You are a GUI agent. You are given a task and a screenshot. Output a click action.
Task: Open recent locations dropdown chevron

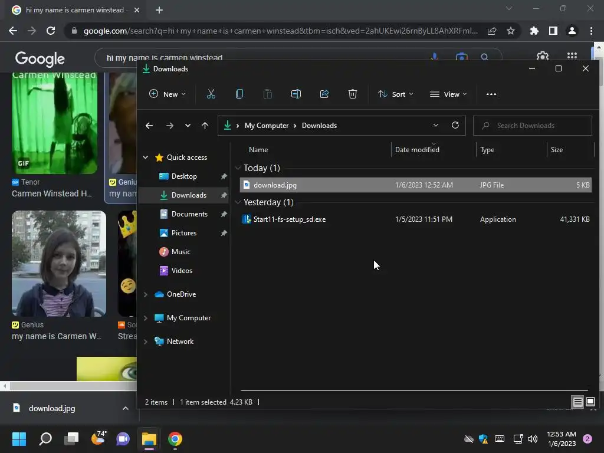pyautogui.click(x=188, y=126)
